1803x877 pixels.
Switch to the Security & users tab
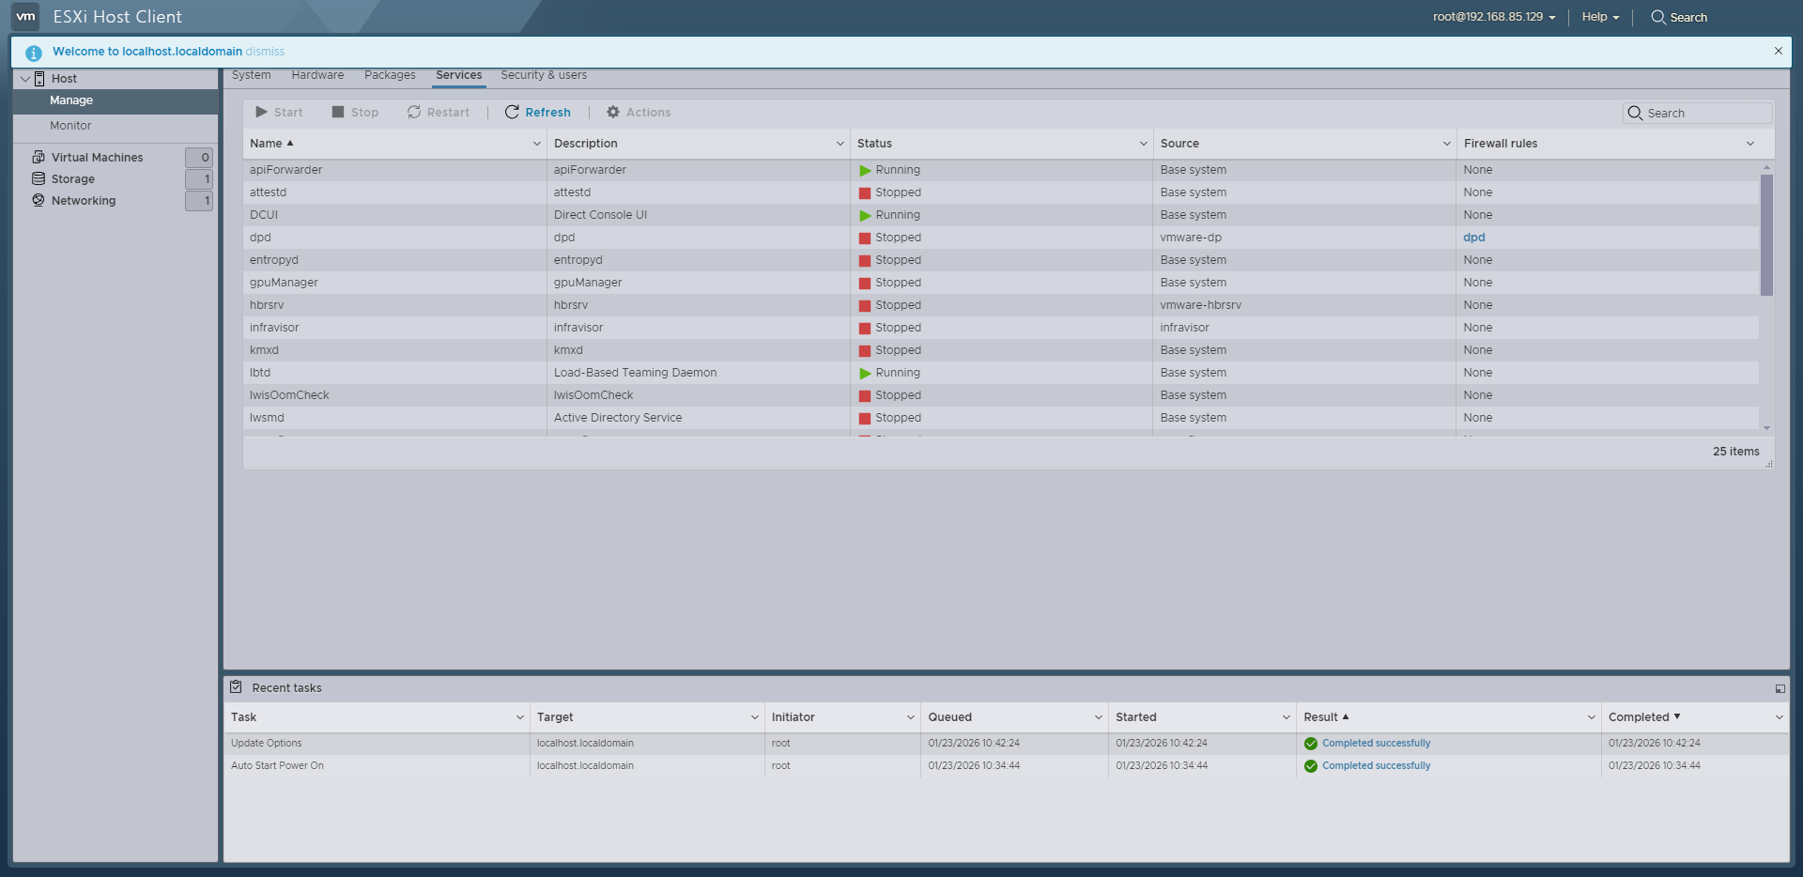[x=543, y=75]
